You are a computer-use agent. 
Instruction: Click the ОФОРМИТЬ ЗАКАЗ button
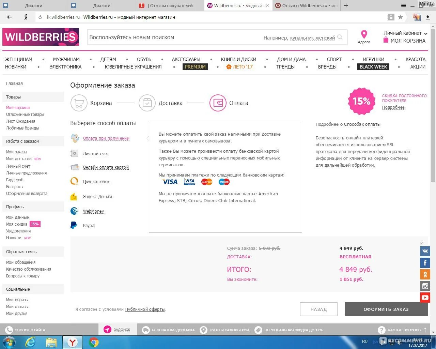tap(386, 309)
